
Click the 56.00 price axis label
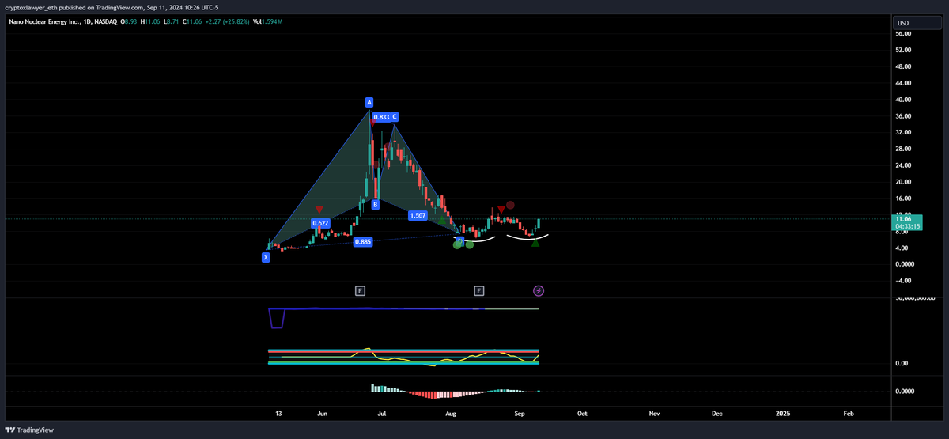[904, 34]
